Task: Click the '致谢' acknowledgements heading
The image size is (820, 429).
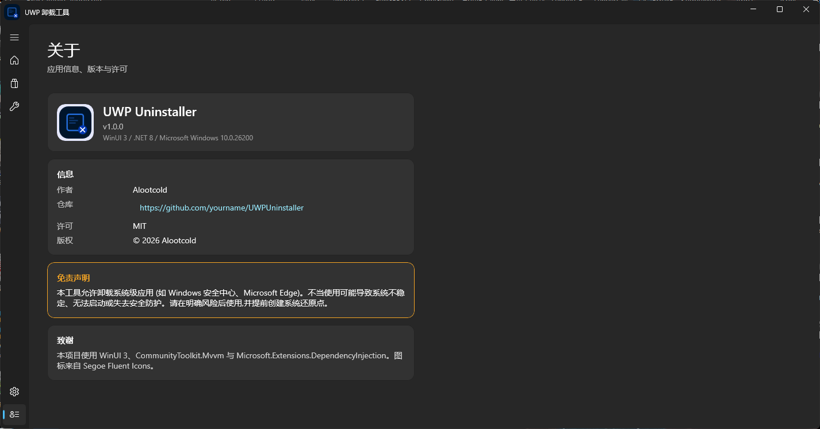Action: [x=65, y=340]
